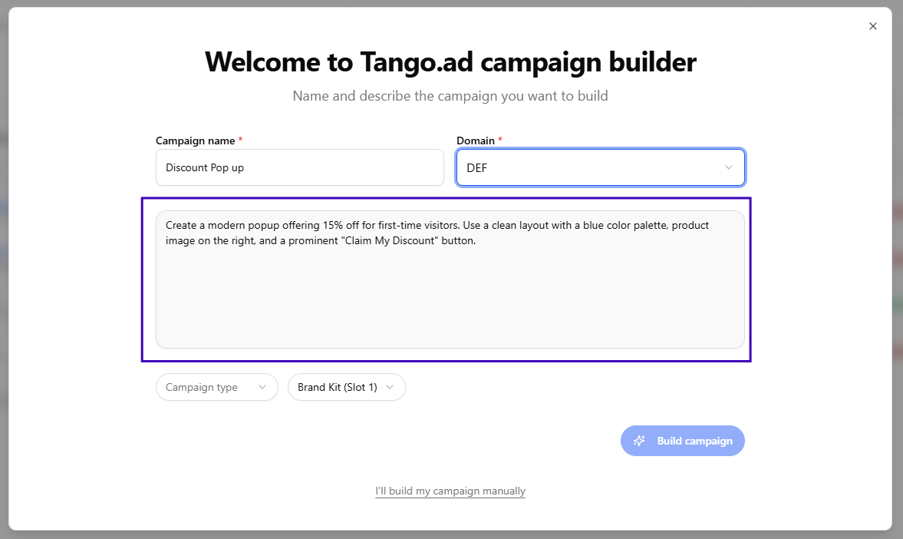Open the Domain dropdown showing DEF

coord(601,167)
